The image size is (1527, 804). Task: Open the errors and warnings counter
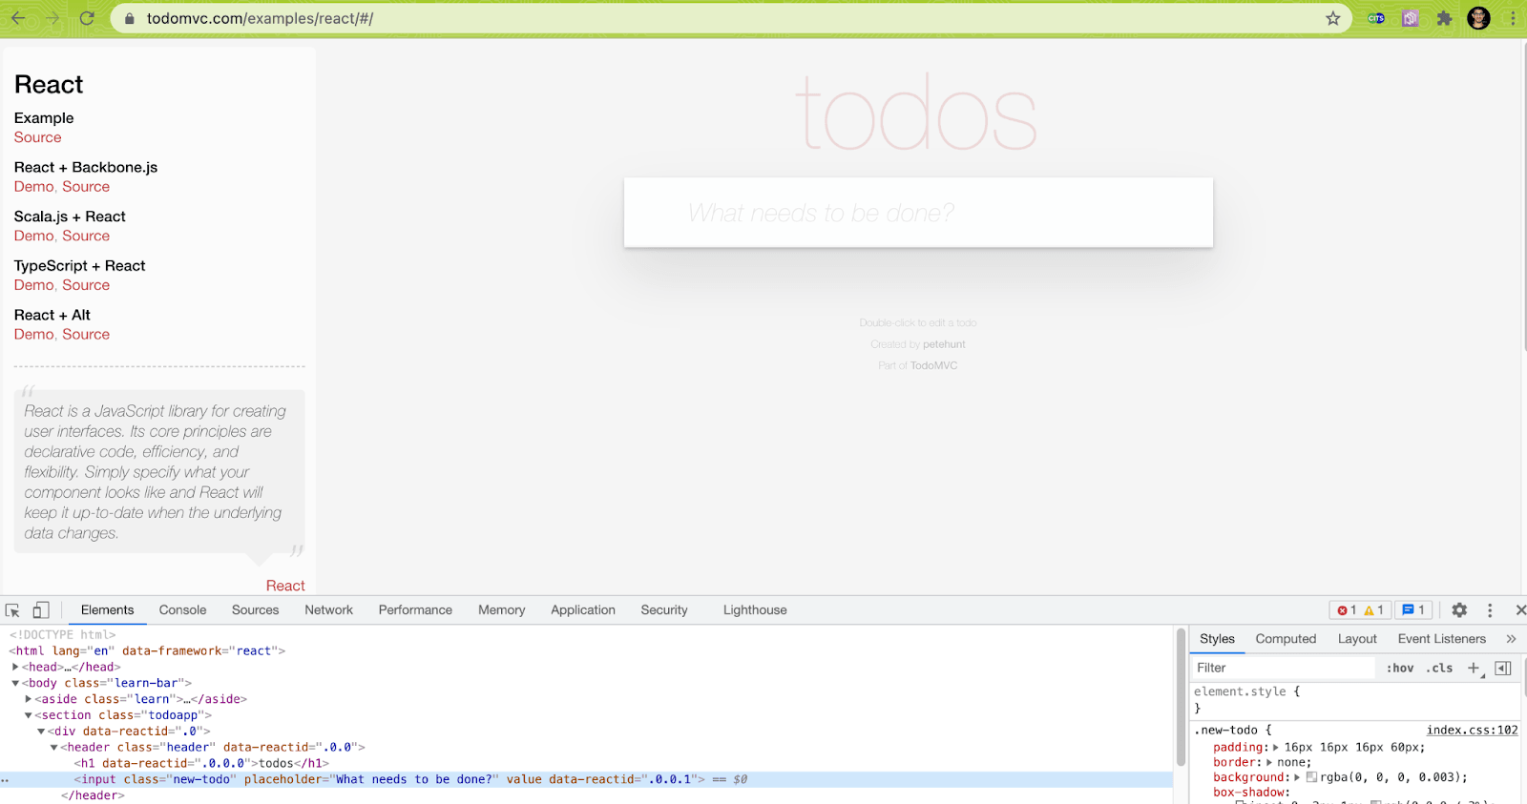(x=1360, y=610)
